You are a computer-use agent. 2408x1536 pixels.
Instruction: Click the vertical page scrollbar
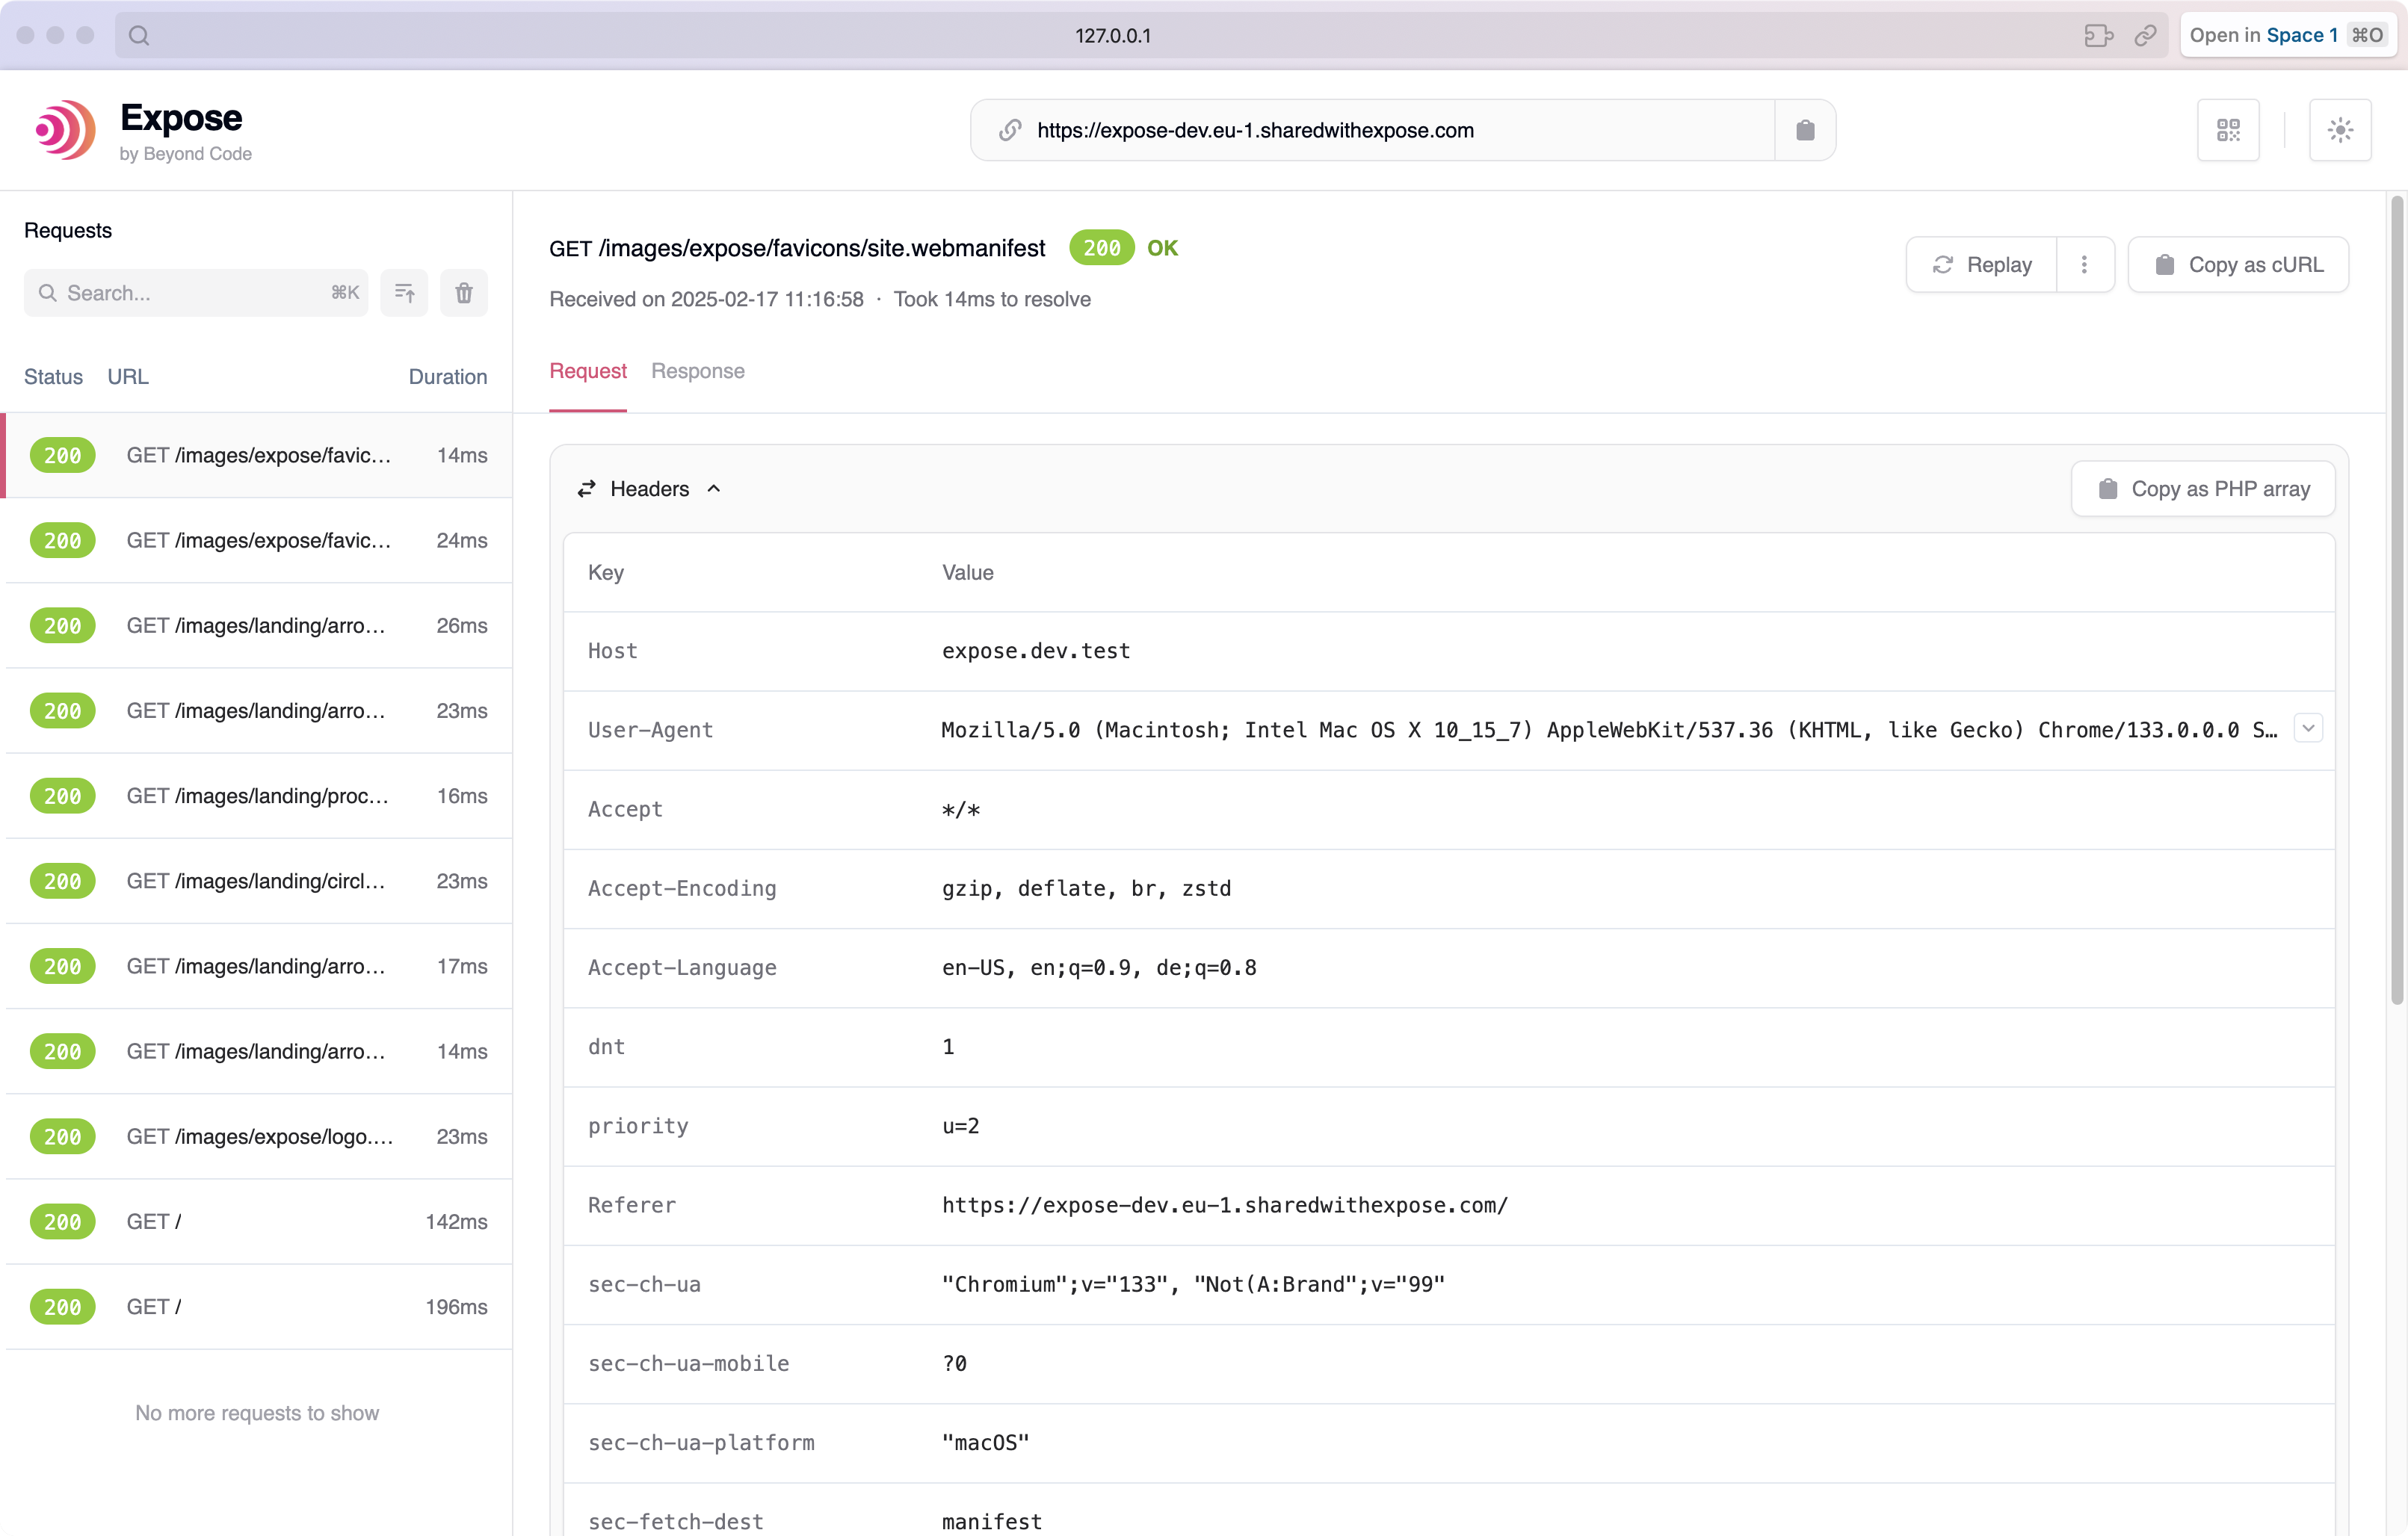pyautogui.click(x=2396, y=600)
